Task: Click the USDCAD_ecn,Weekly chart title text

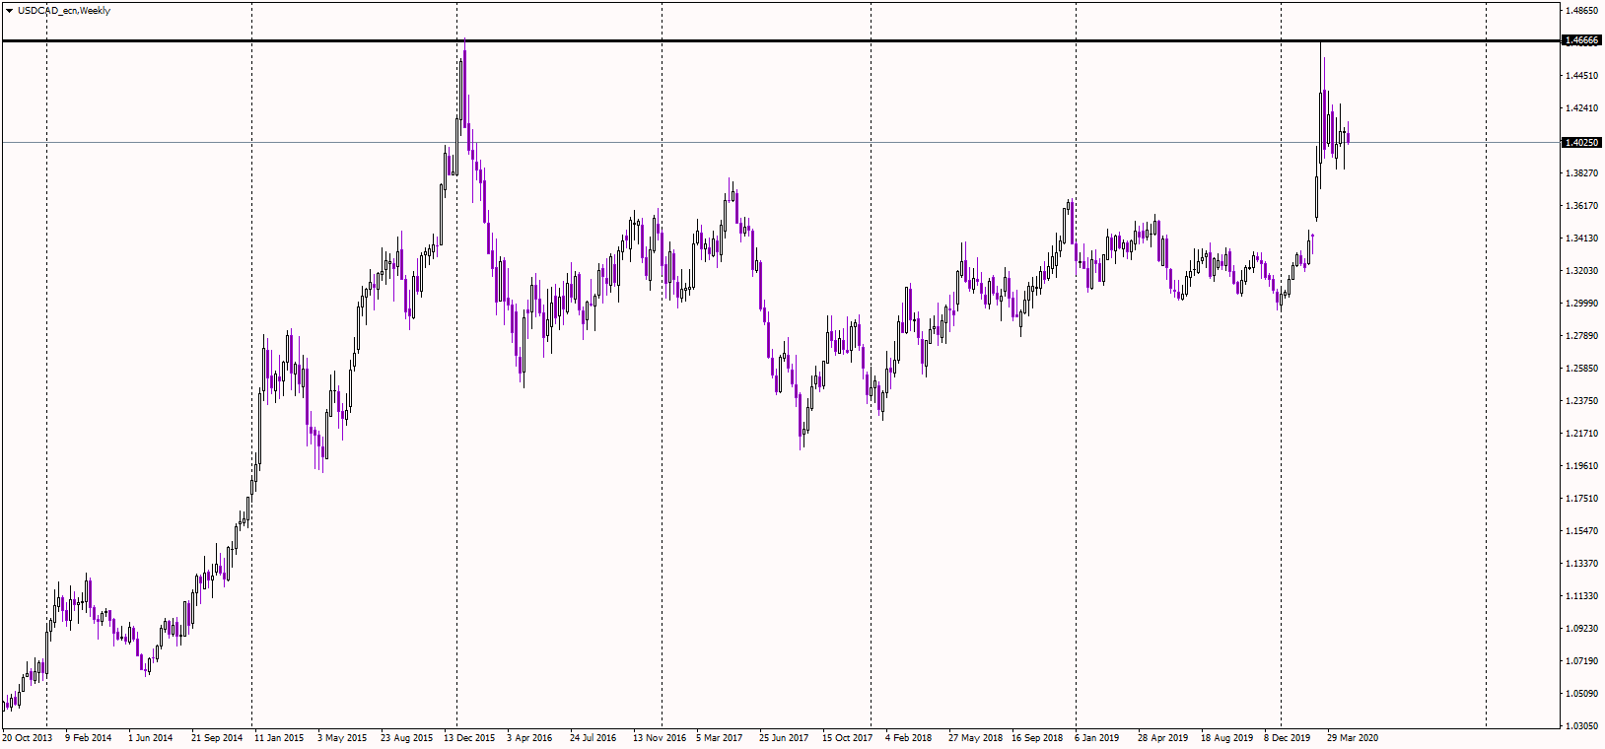Action: pyautogui.click(x=64, y=11)
